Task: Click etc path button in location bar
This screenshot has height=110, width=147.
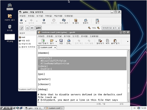Action: click(32, 28)
